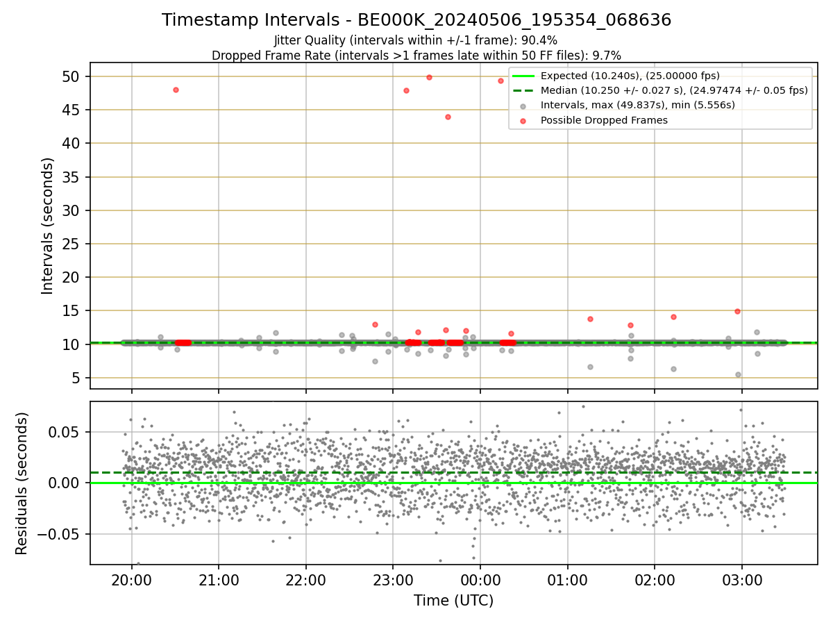The width and height of the screenshot is (833, 625).
Task: Click the 'Intervals, max (49.837s), min (5.556s)' legend entry
Action: pyautogui.click(x=637, y=105)
